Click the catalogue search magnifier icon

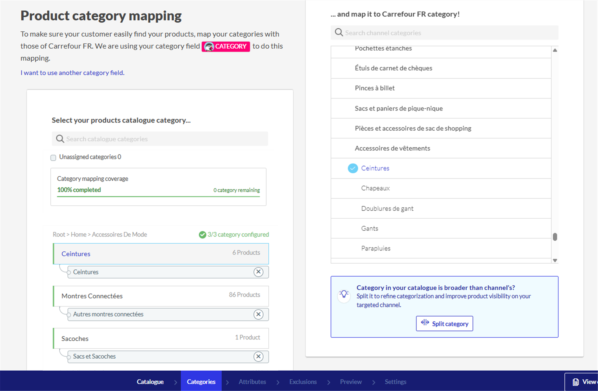60,139
